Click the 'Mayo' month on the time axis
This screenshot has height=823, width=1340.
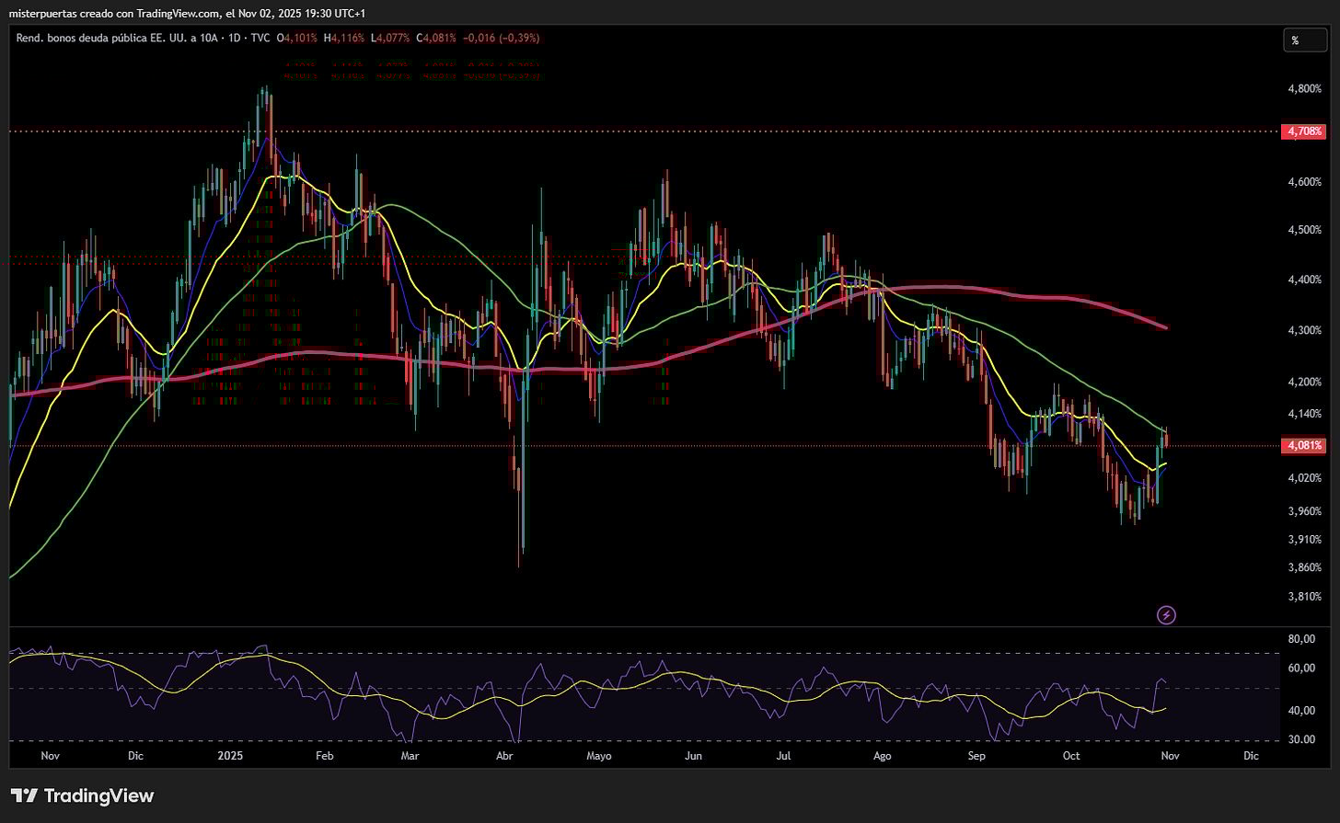click(598, 755)
